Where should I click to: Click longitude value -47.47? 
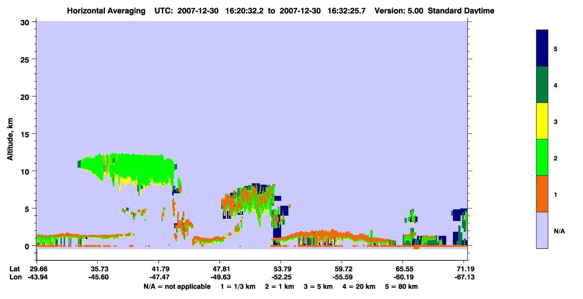(x=159, y=277)
